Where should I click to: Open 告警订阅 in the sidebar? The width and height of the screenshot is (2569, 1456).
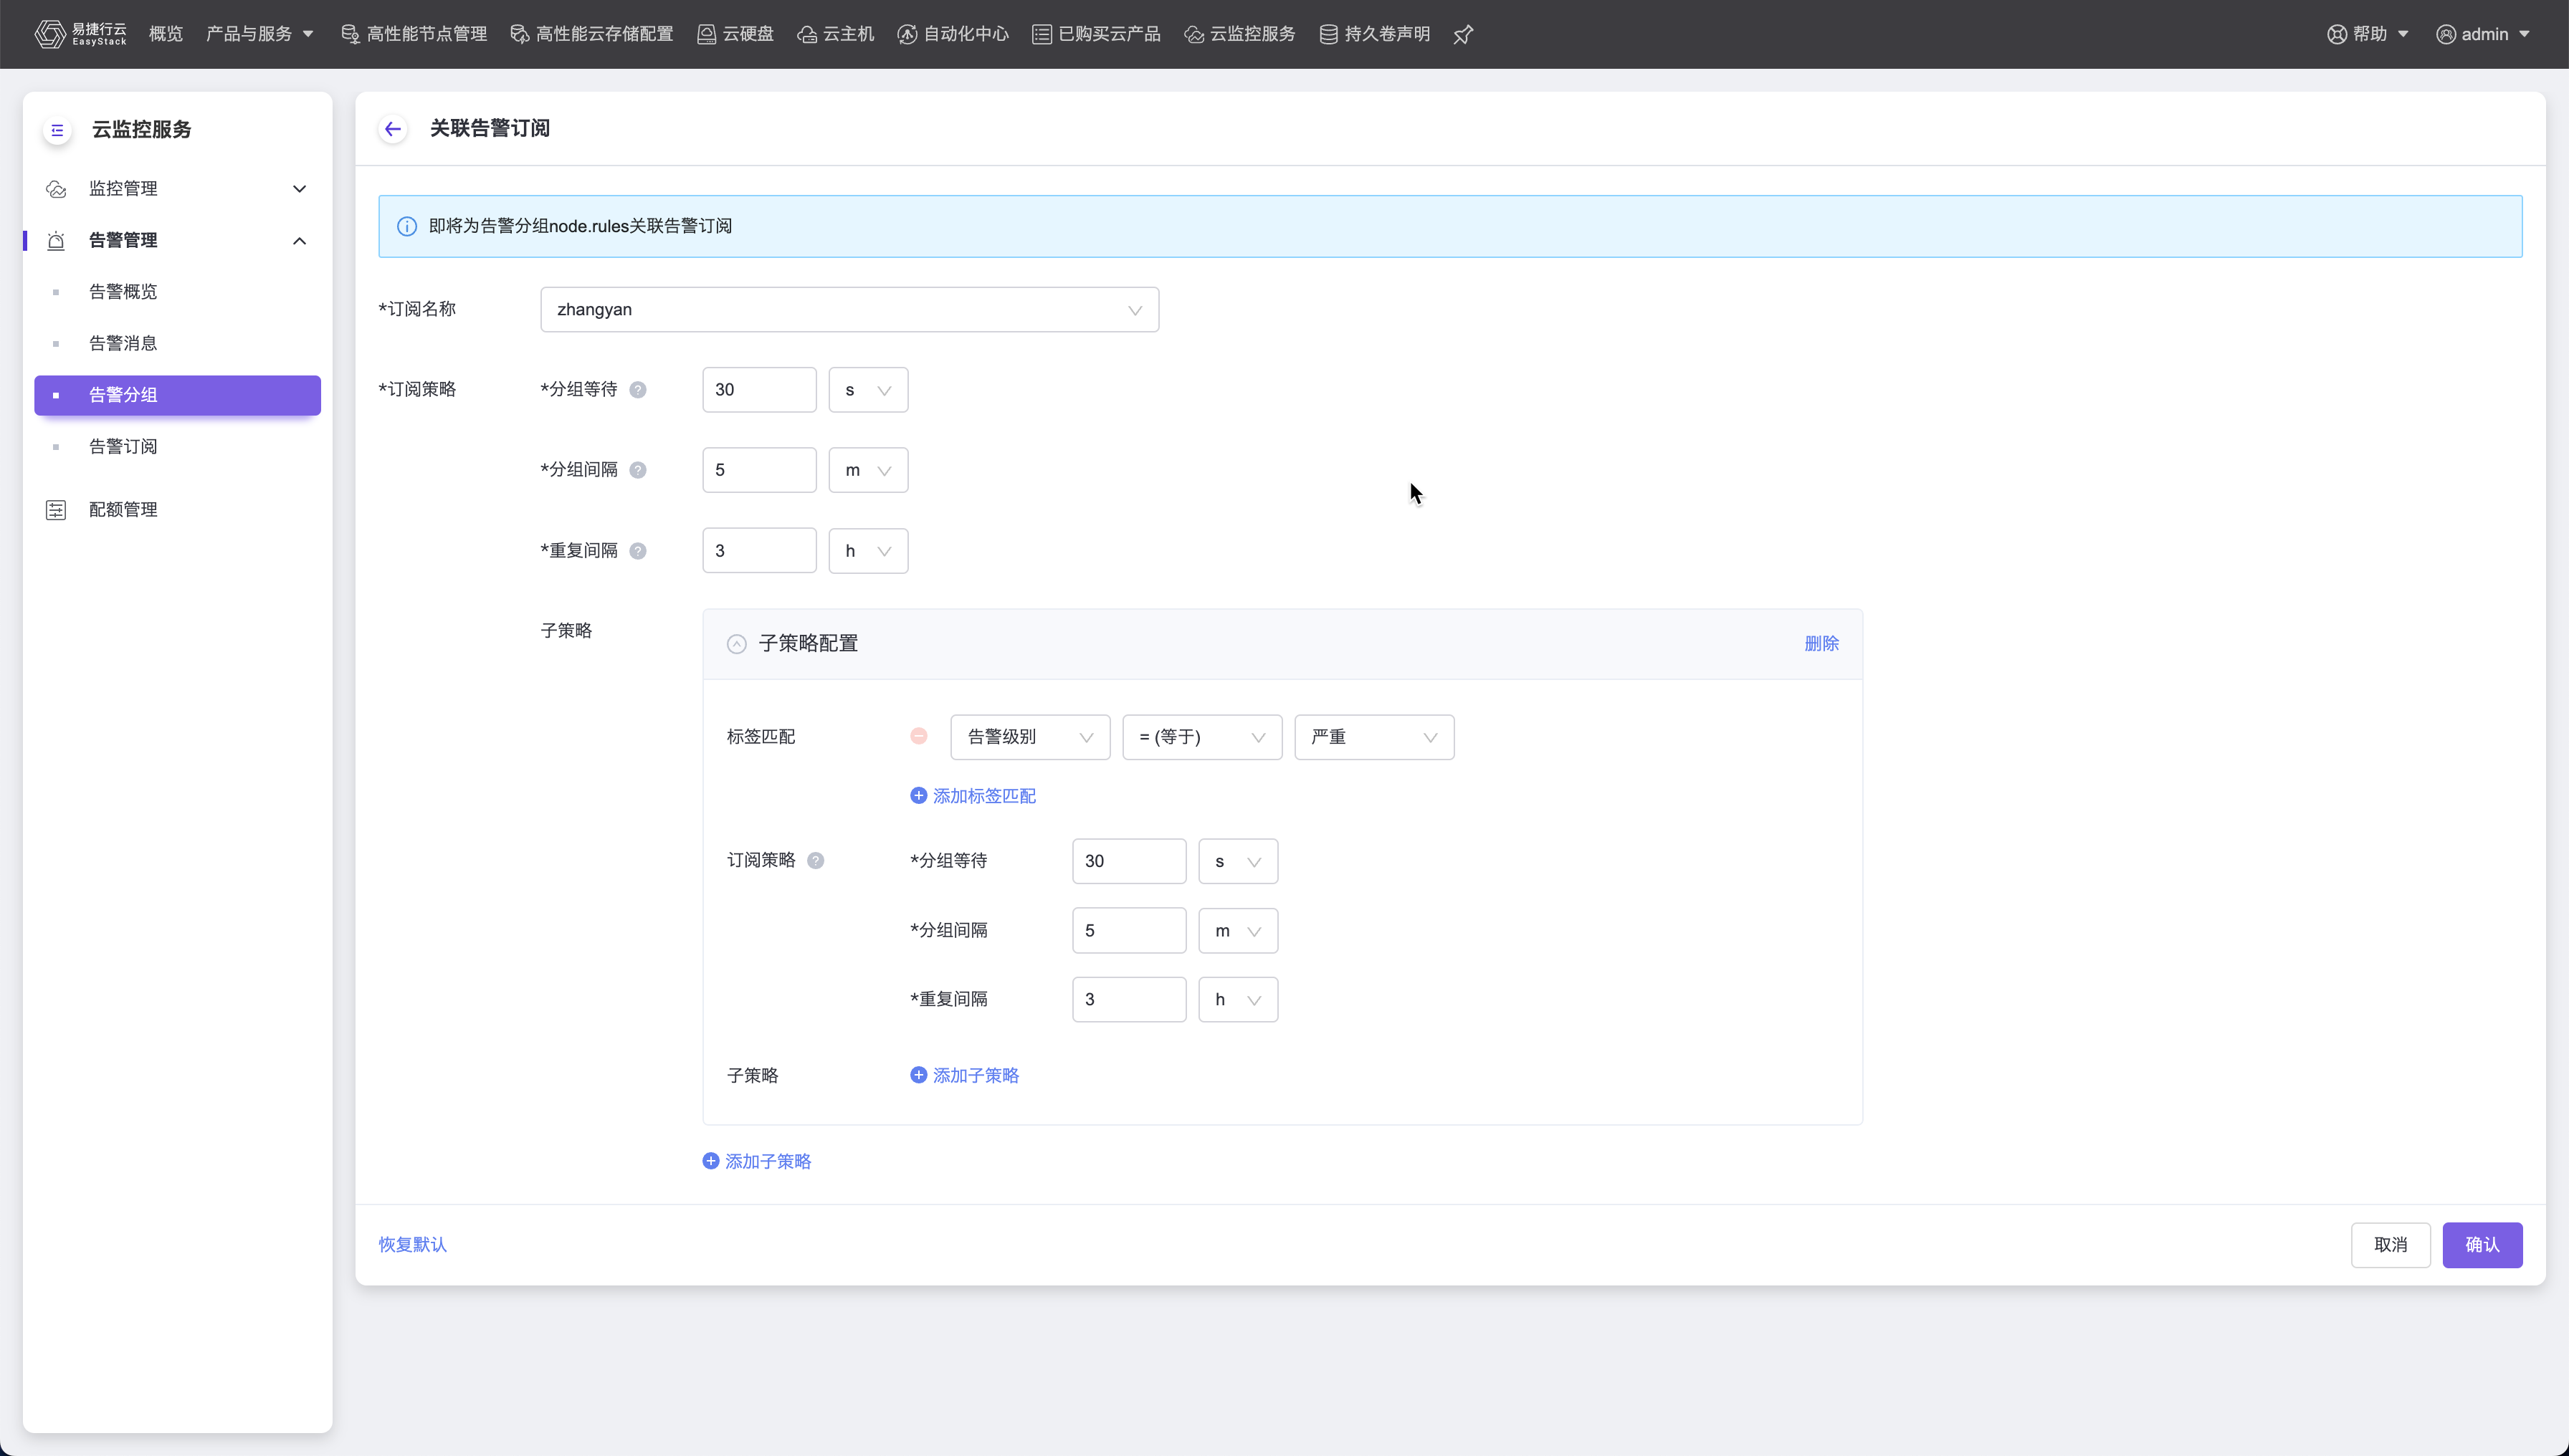pyautogui.click(x=123, y=447)
